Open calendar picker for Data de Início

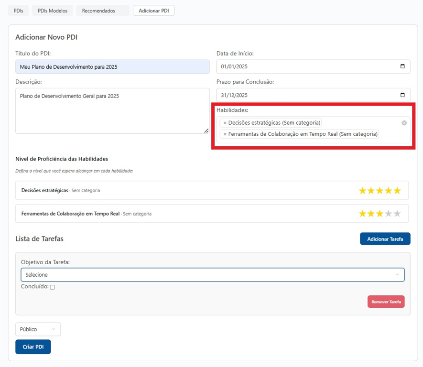coord(402,66)
